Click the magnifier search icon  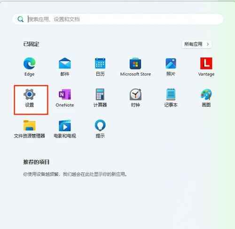coord(21,19)
